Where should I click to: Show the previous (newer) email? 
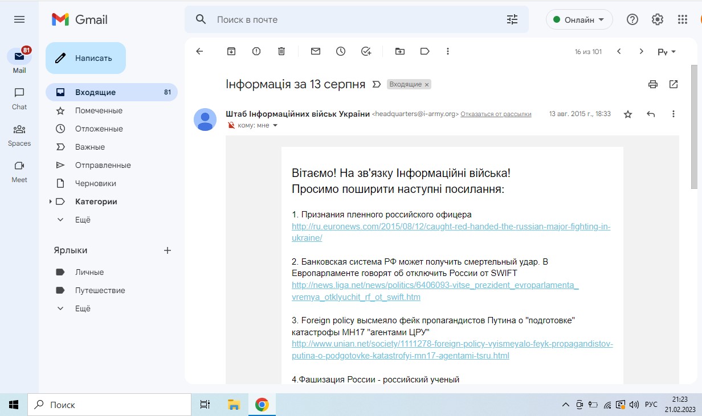619,51
